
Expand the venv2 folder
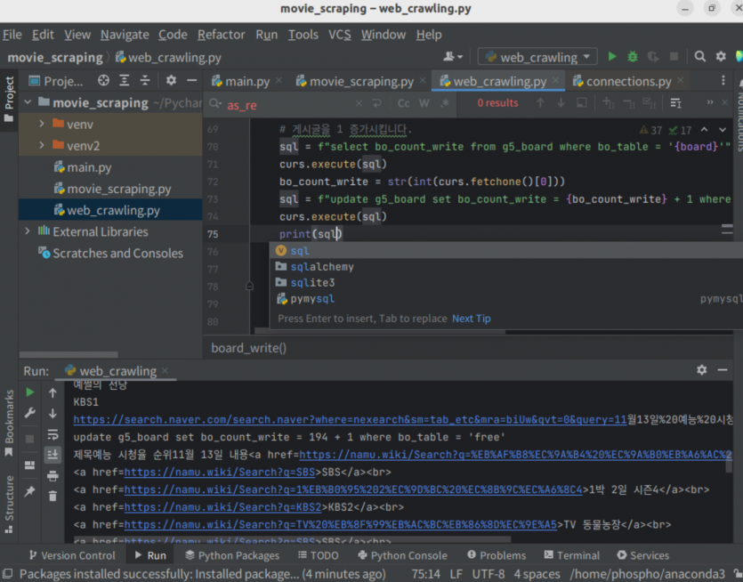pos(42,145)
